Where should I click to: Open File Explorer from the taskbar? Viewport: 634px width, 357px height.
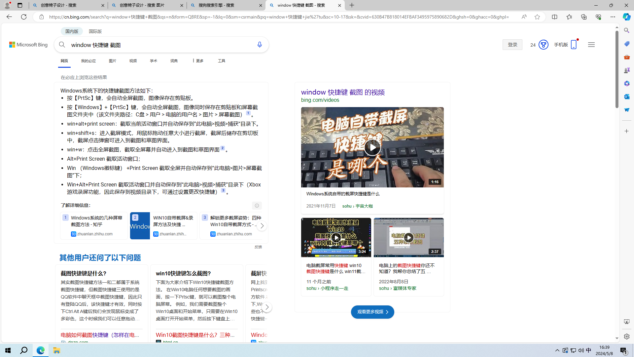[56, 350]
